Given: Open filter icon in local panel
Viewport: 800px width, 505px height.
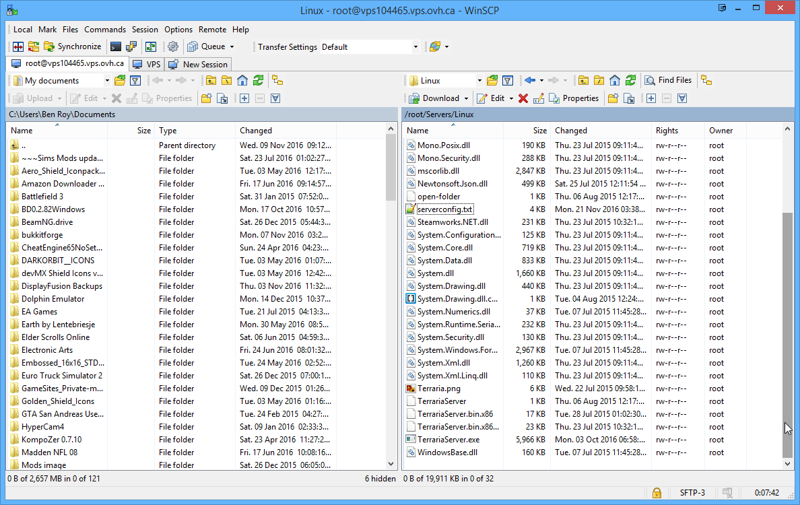Looking at the screenshot, I should (135, 81).
